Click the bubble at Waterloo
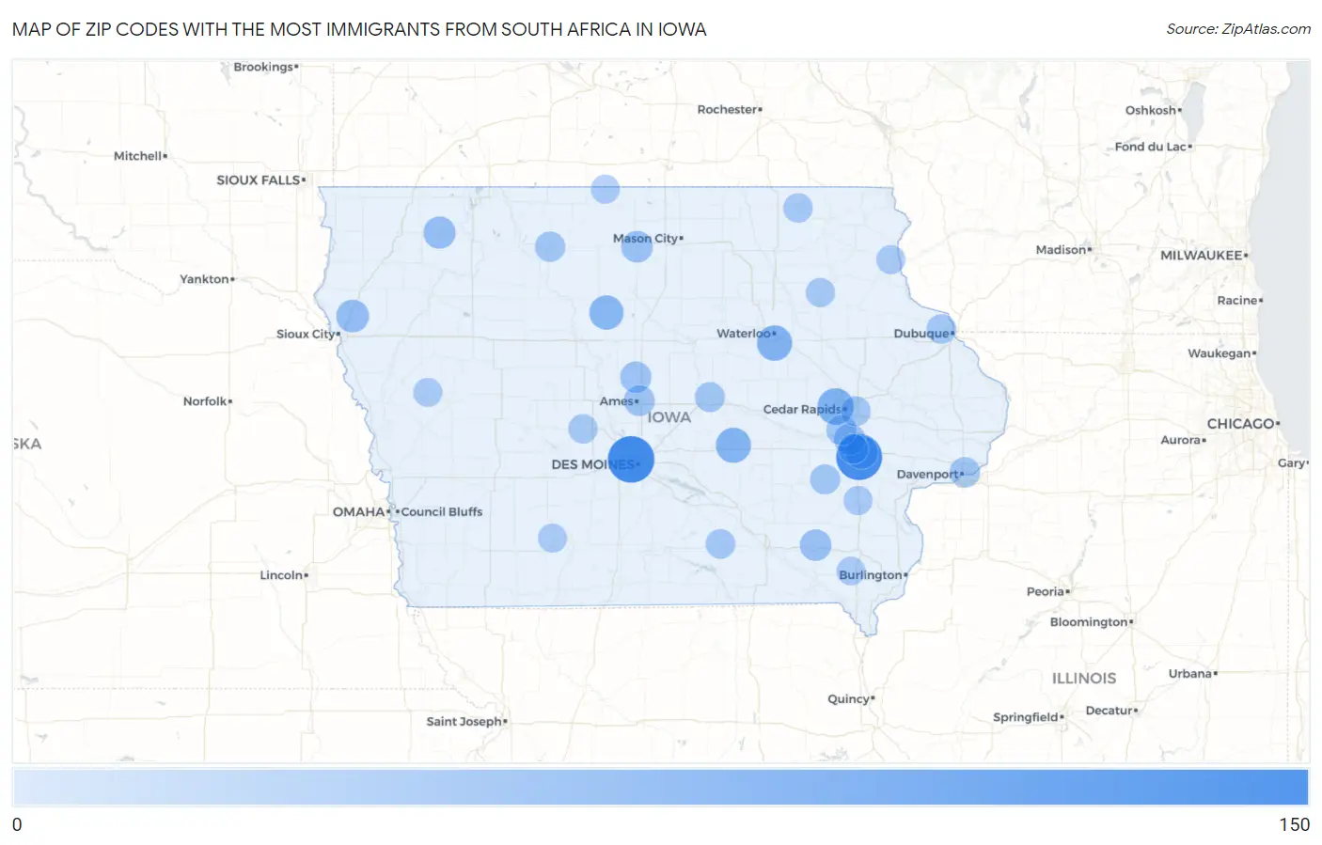1322x845 pixels. [x=774, y=343]
